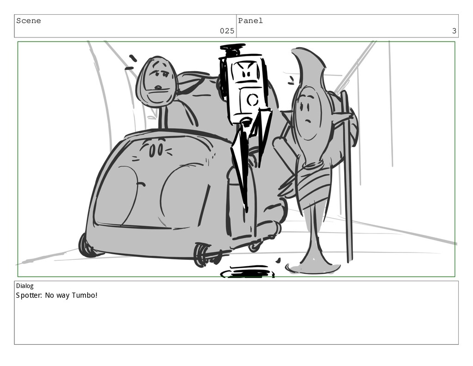Click the dialog line 'Spotter: No way Tumbo!'
This screenshot has height=366, width=473.
click(x=57, y=295)
